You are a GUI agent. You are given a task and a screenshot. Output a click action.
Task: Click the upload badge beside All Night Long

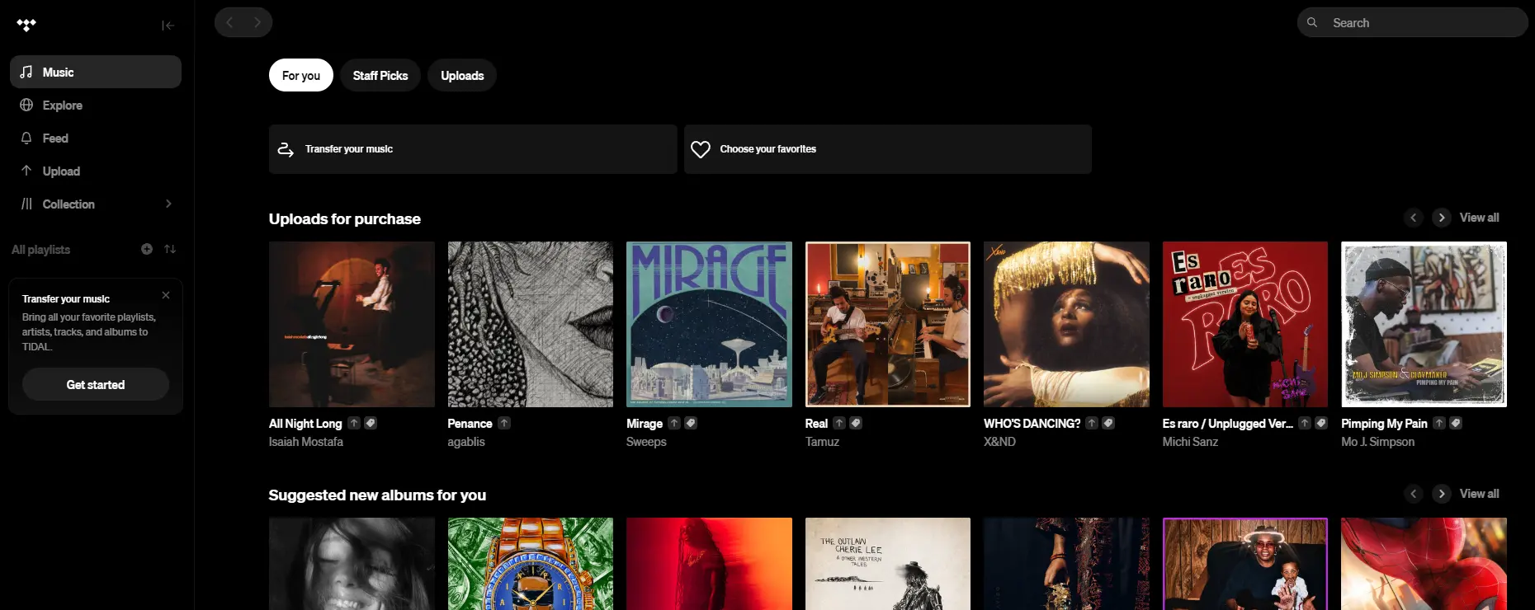pos(354,423)
